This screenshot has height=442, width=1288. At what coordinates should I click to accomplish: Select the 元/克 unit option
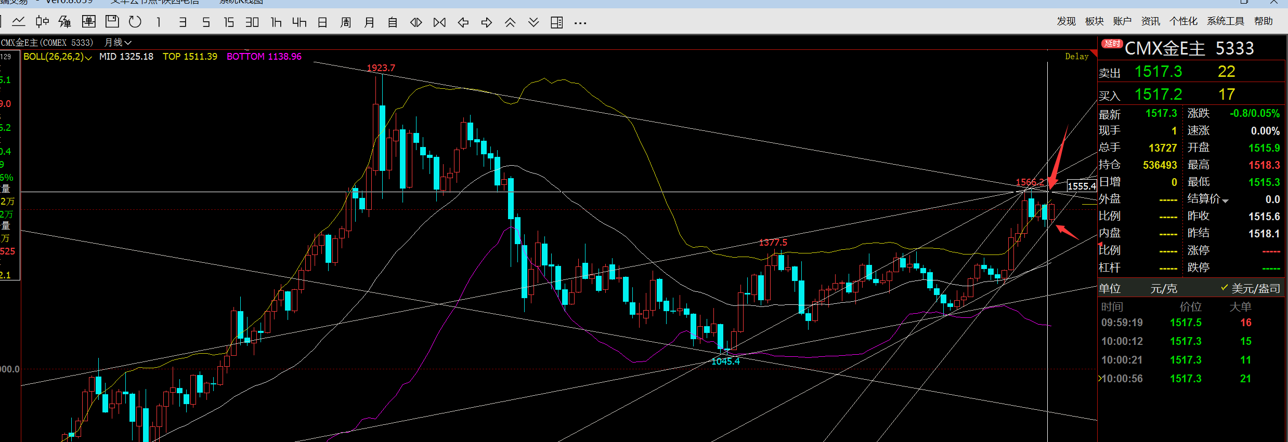pyautogui.click(x=1164, y=289)
